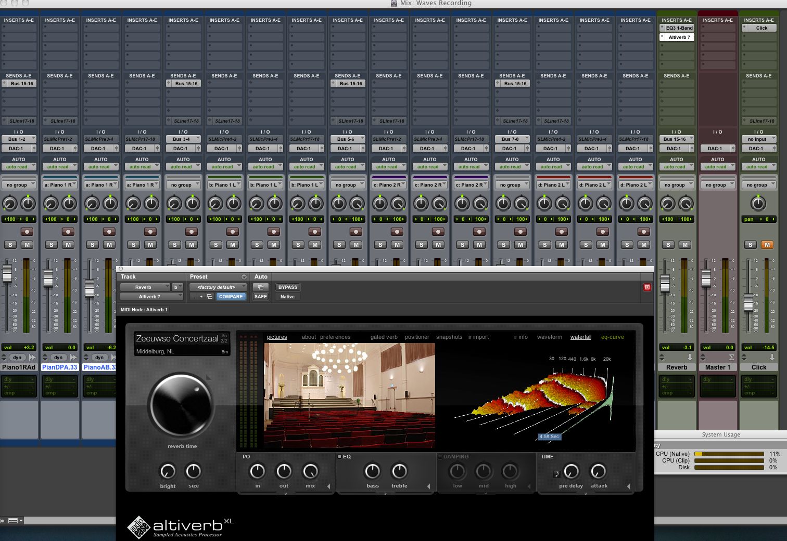Image resolution: width=787 pixels, height=541 pixels.
Task: Click the concert hall picture
Action: tap(349, 395)
